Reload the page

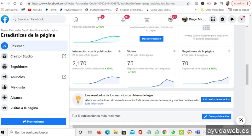(x=15, y=3)
